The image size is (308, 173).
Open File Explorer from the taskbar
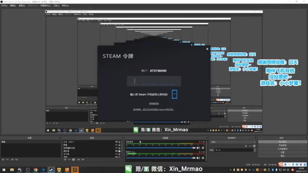[12, 170]
